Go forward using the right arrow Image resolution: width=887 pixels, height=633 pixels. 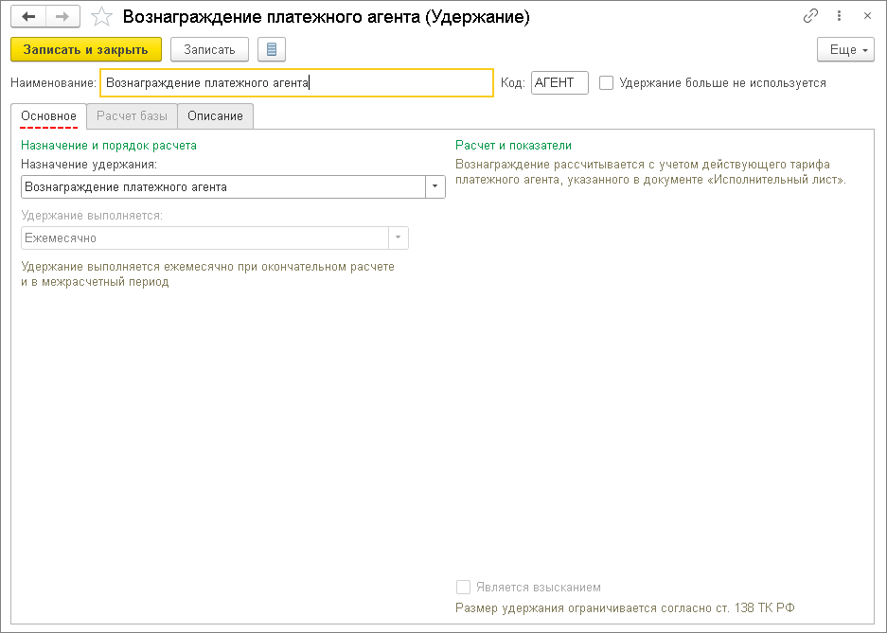tap(62, 17)
